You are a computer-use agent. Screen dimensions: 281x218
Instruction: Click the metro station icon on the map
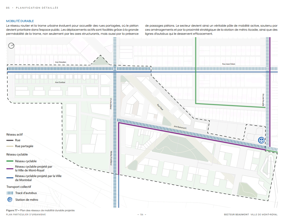(261, 140)
